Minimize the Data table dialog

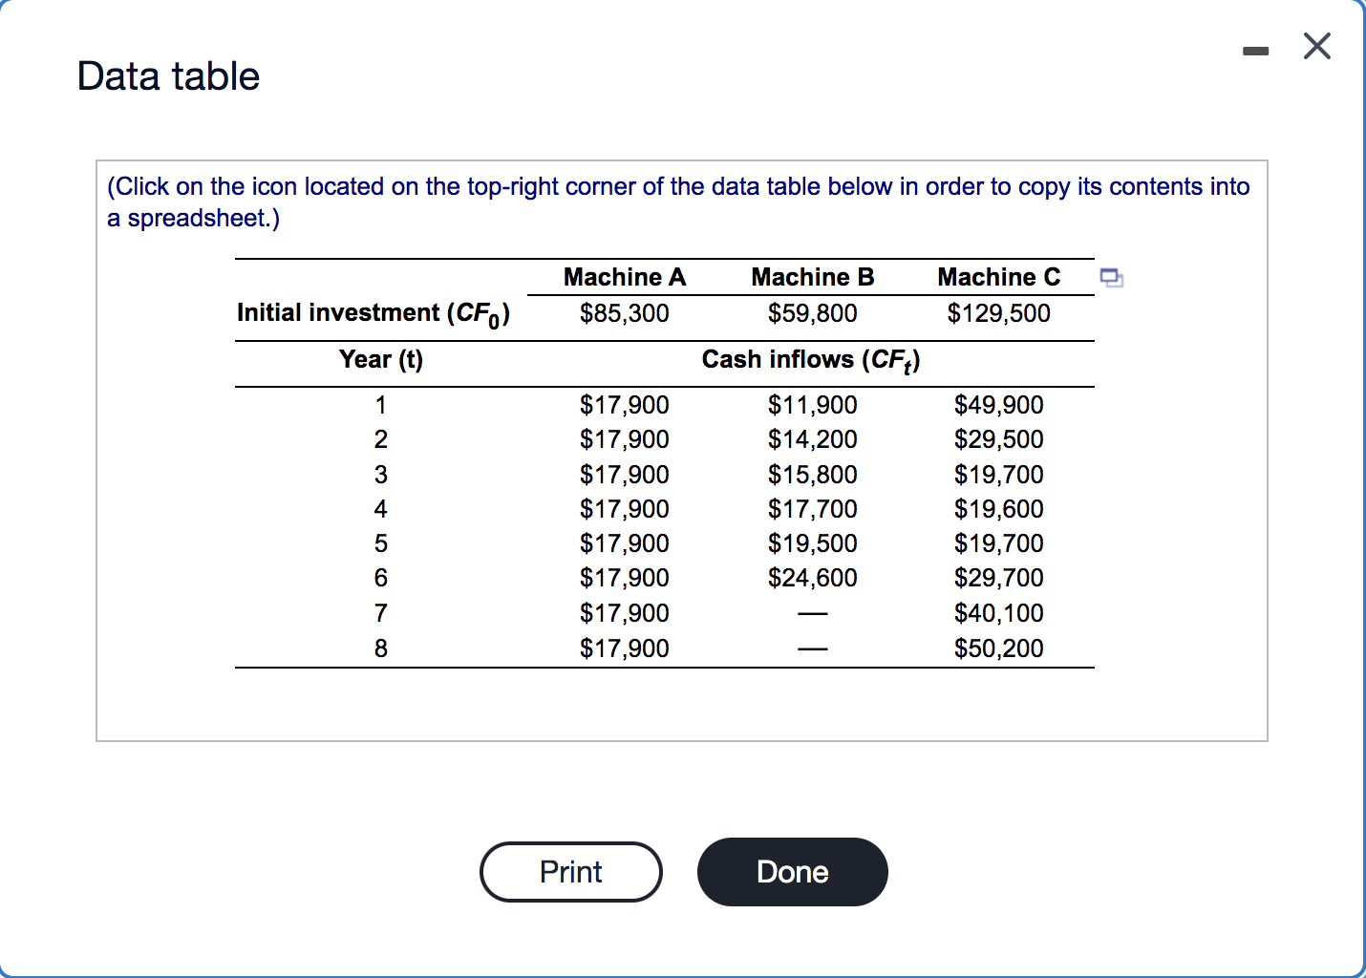(1256, 51)
